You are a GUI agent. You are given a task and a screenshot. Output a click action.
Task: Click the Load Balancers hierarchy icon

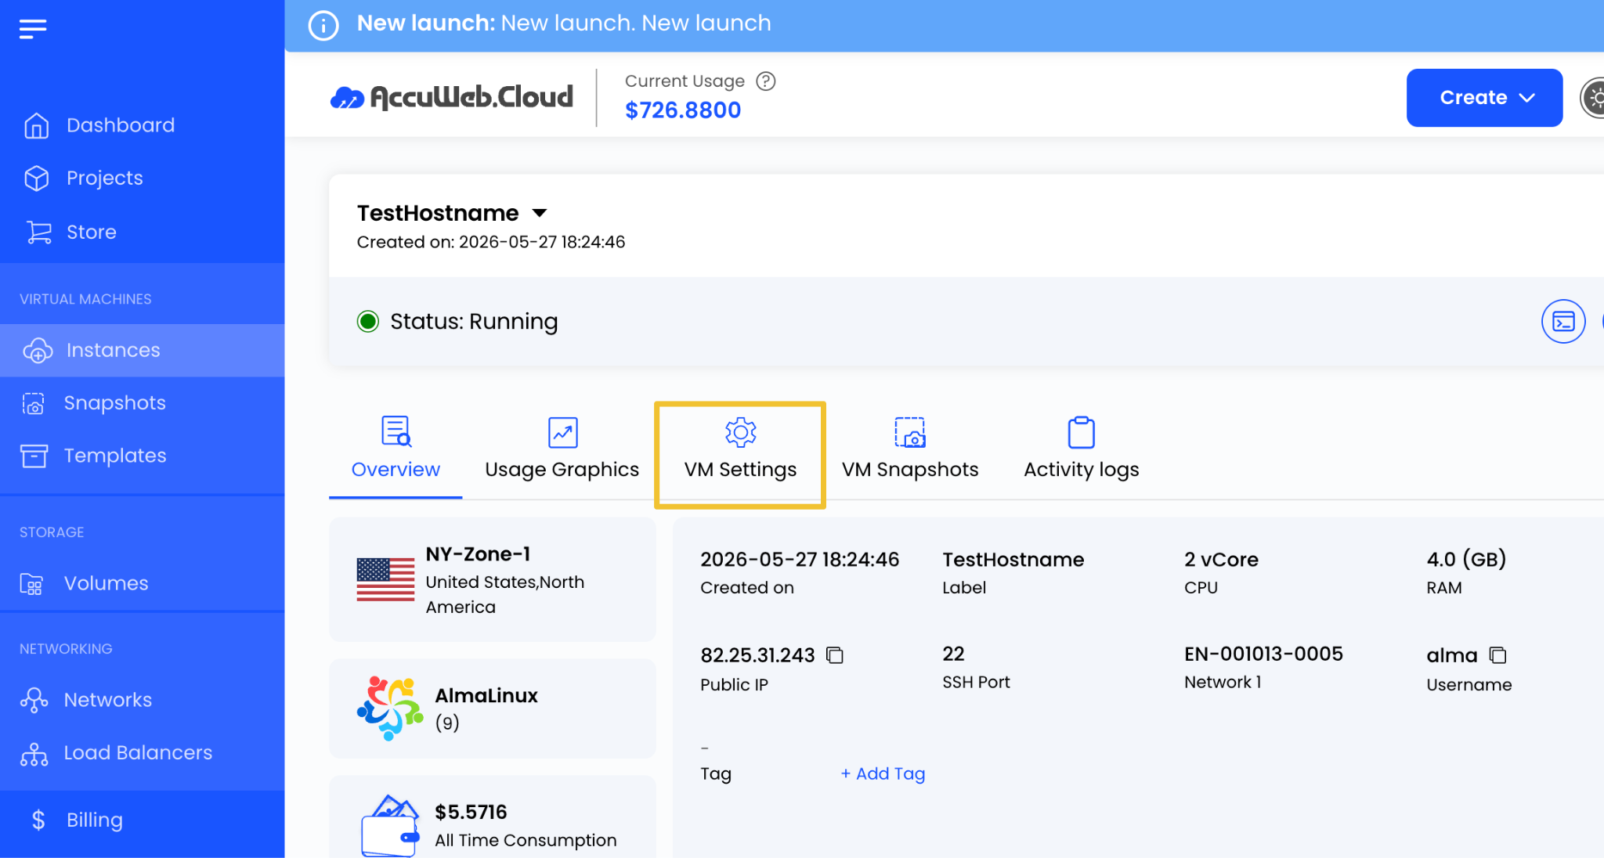pos(34,753)
